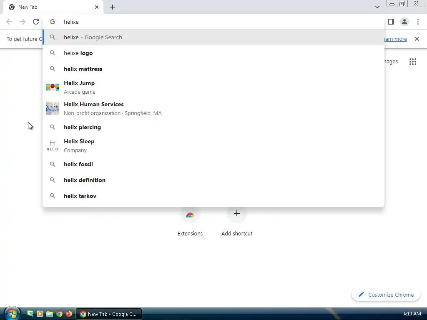The width and height of the screenshot is (427, 320).
Task: Open the Extensions shortcut icon
Action: coord(190,215)
